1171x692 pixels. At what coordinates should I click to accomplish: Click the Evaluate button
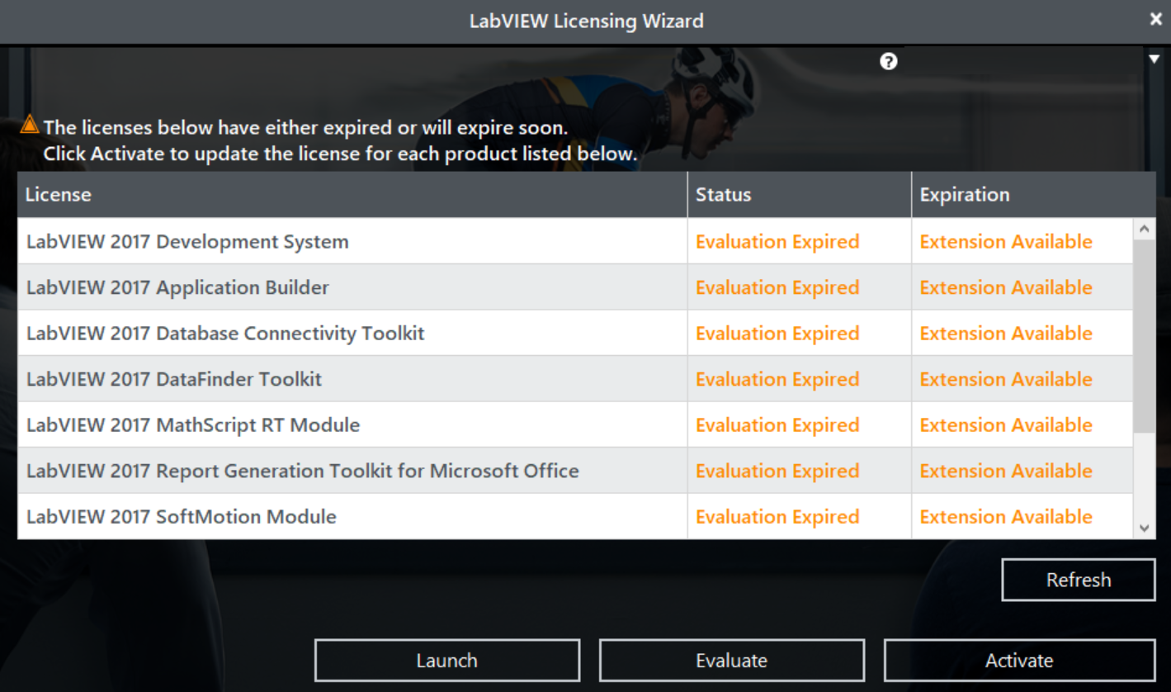(x=731, y=661)
